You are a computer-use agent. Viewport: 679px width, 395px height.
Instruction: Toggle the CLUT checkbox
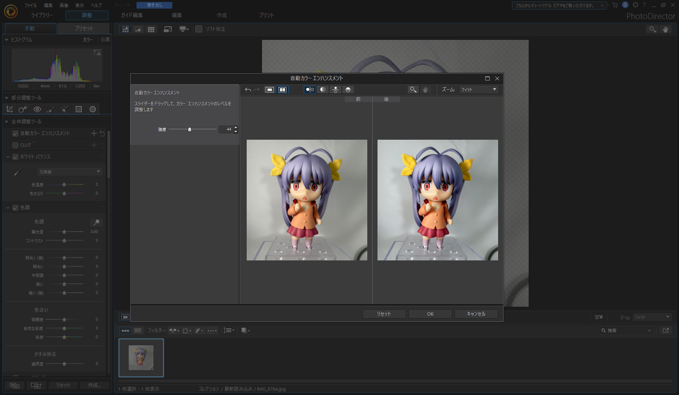coord(16,145)
